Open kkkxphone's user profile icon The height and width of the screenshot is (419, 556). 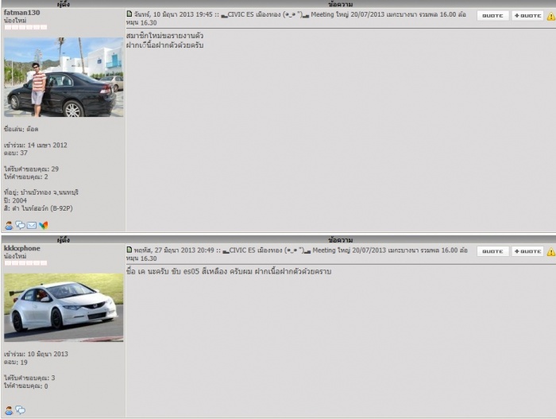(x=9, y=410)
